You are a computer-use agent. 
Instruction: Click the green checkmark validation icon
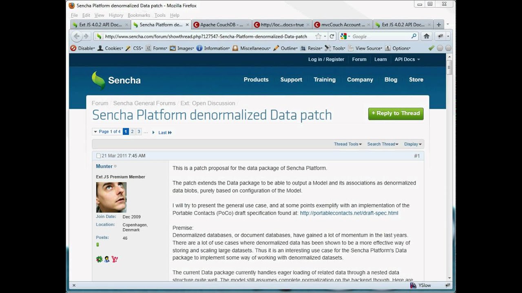431,48
